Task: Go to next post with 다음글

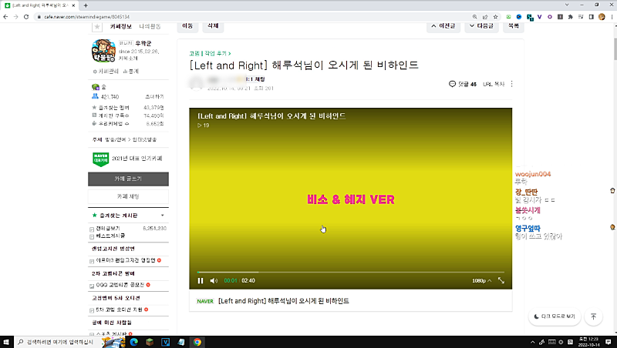Action: [x=481, y=26]
